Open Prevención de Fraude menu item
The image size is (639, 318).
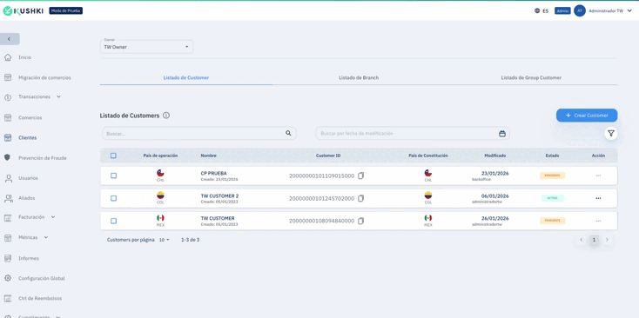click(x=43, y=158)
